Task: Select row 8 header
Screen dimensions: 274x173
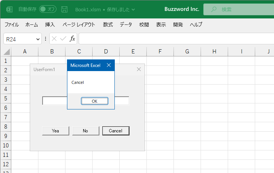Action: (6, 127)
